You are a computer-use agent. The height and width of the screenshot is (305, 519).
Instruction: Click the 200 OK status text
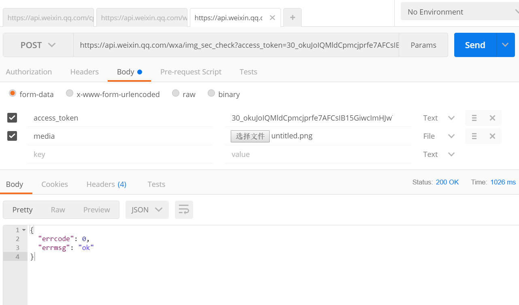pyautogui.click(x=447, y=182)
